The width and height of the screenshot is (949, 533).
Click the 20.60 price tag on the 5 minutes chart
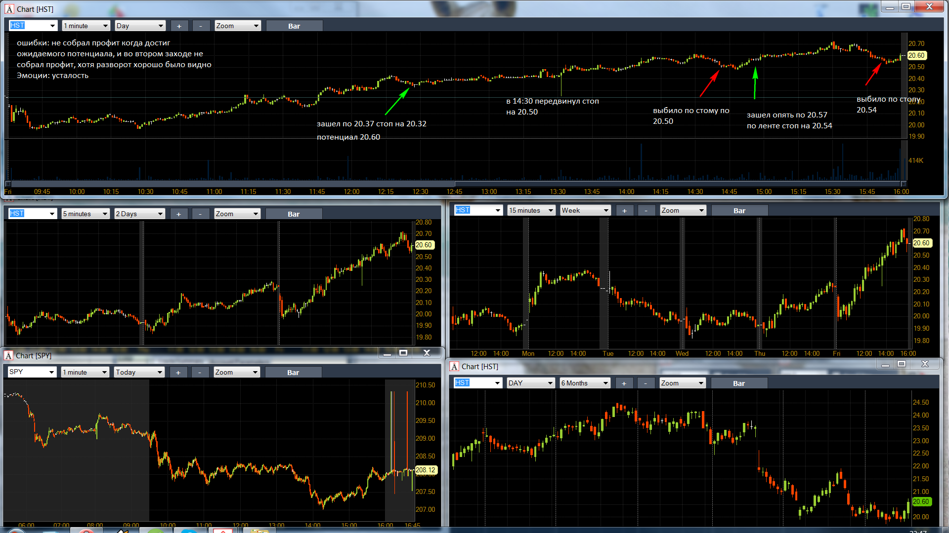[424, 245]
